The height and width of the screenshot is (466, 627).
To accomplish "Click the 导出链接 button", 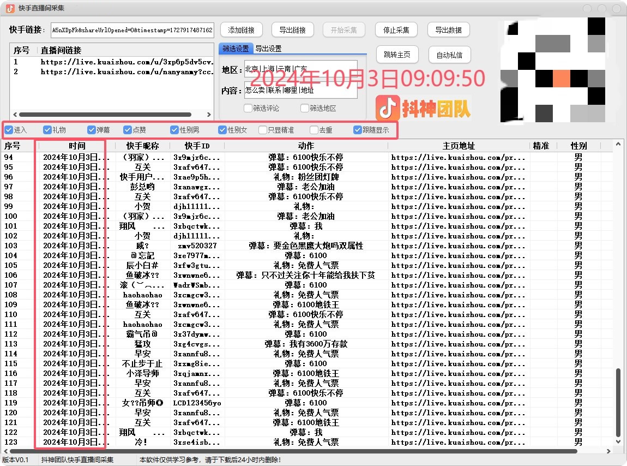I will (292, 30).
